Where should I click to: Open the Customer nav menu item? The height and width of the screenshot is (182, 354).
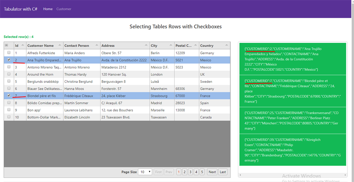click(64, 9)
